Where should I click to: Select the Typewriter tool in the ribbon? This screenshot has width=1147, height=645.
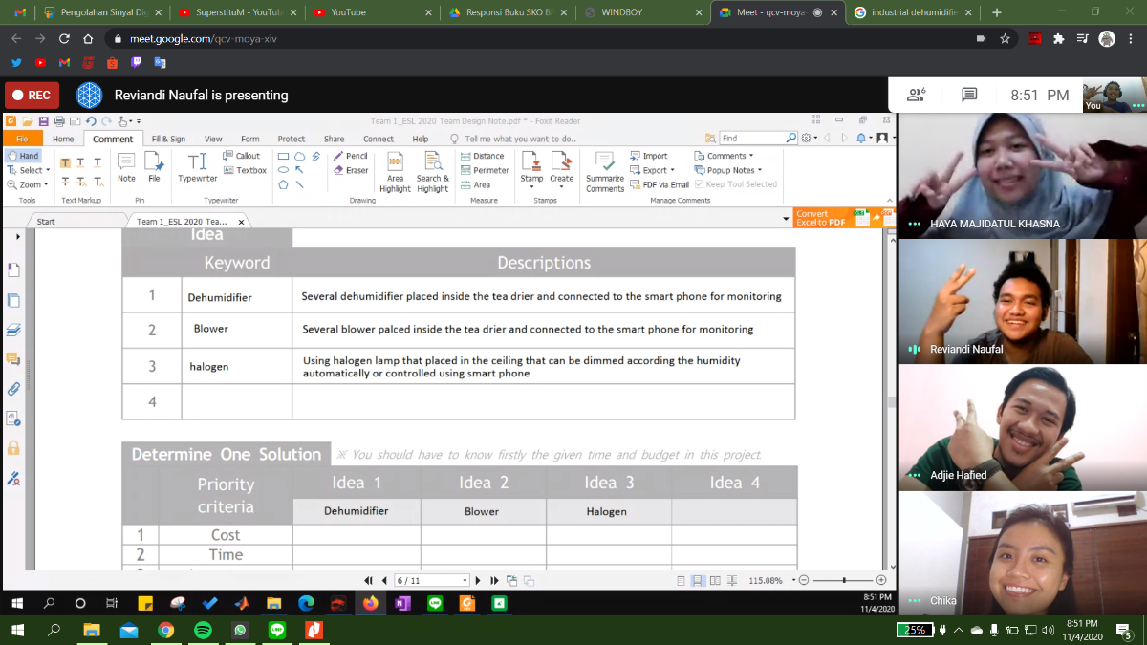(197, 166)
